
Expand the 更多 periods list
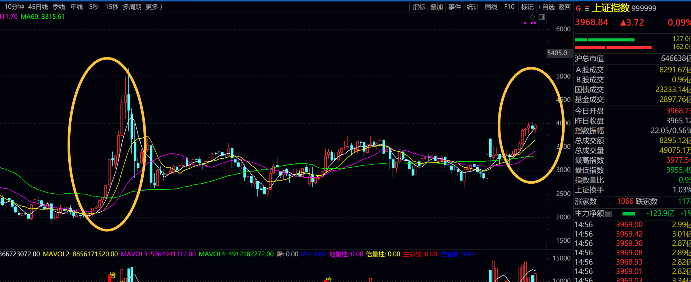[x=154, y=7]
